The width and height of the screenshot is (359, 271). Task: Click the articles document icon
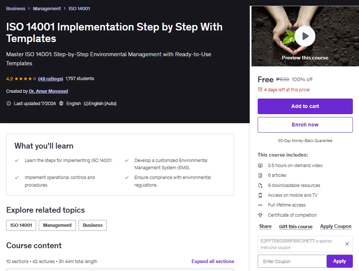[x=260, y=175]
